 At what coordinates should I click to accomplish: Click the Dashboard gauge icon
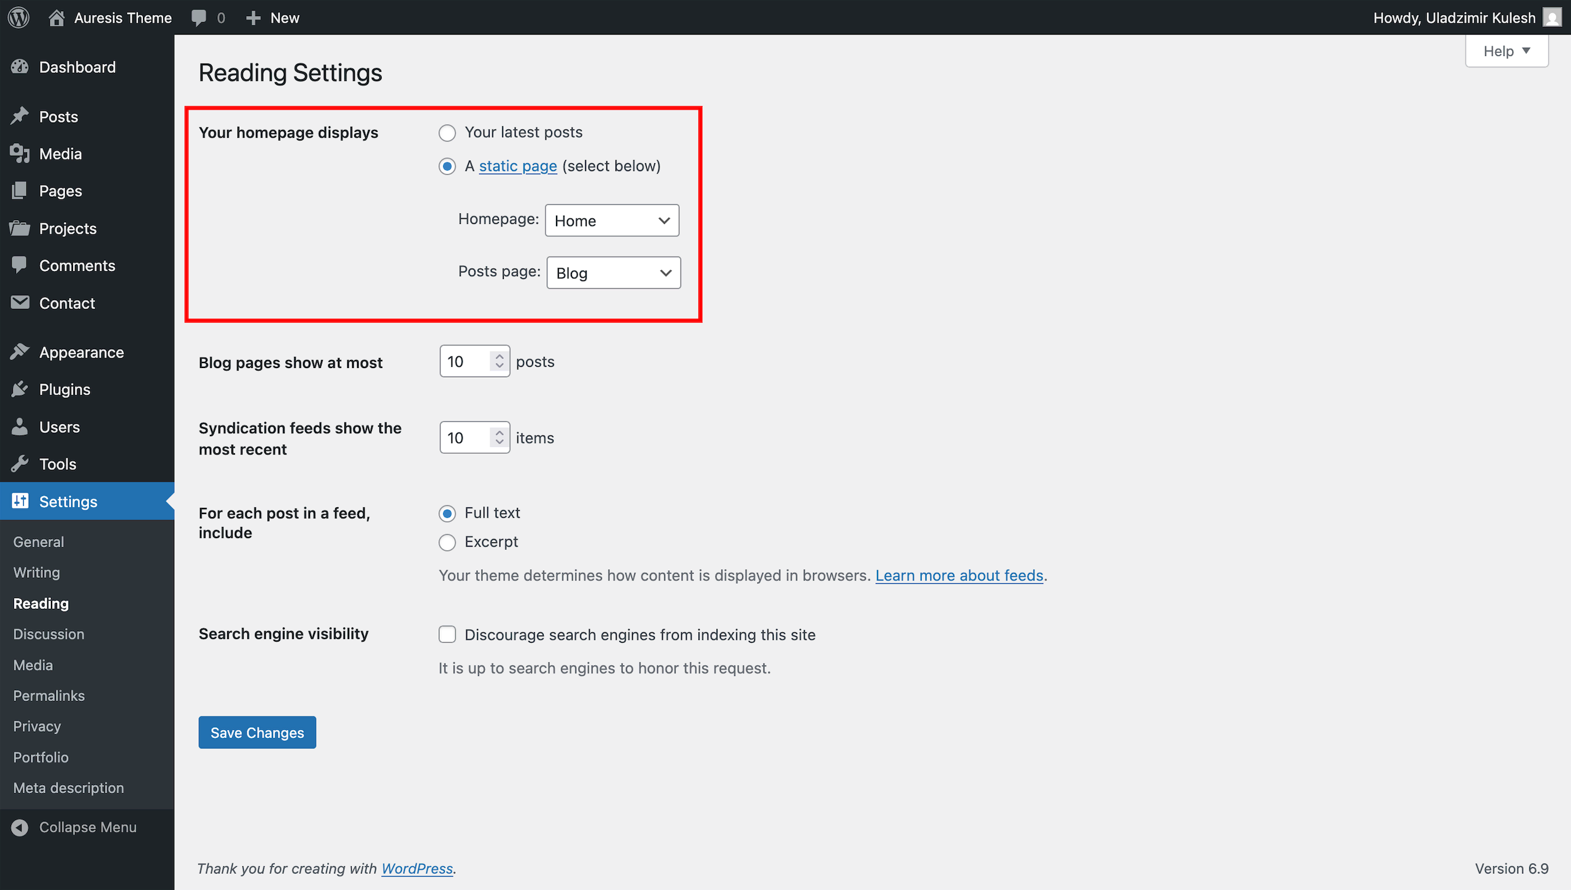(x=20, y=67)
